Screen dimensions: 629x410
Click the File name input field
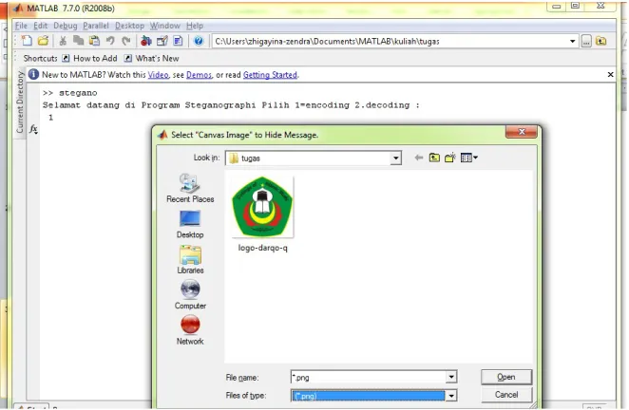[368, 377]
